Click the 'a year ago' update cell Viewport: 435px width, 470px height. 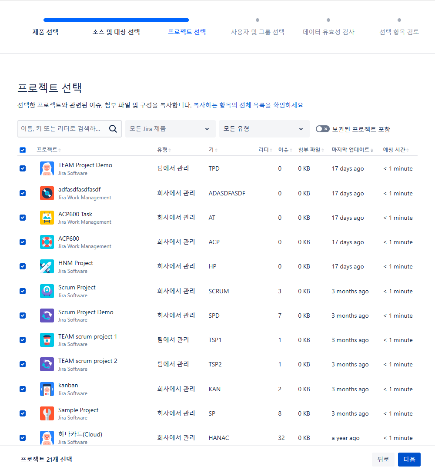click(x=345, y=438)
